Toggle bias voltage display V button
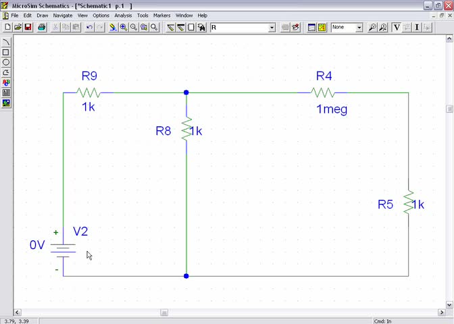454x324 pixels. [397, 27]
